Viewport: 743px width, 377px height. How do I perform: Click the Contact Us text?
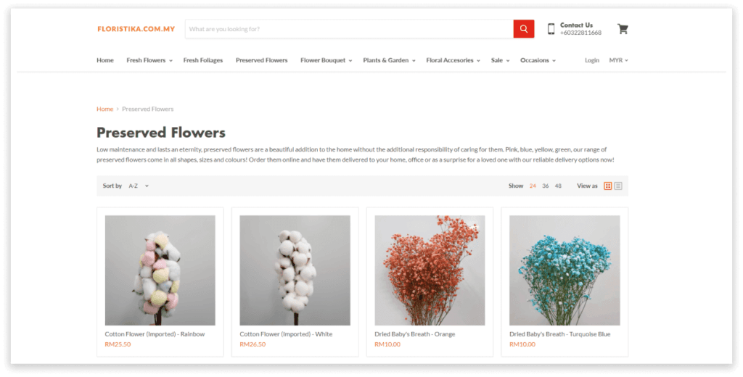(576, 25)
